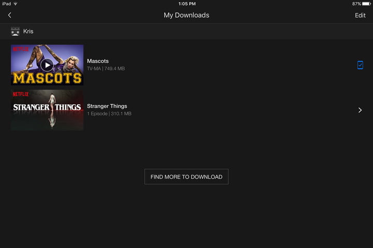The height and width of the screenshot is (248, 373).
Task: Tap the battery indicator icon
Action: coord(366,4)
